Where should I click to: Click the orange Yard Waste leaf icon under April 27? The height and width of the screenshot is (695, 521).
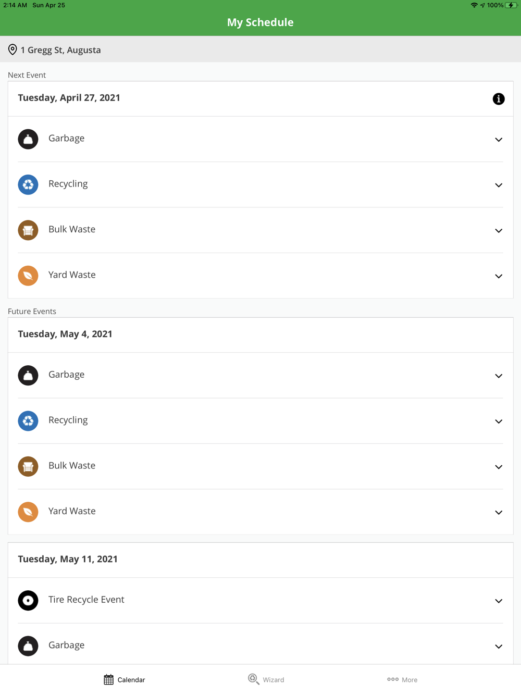(28, 276)
